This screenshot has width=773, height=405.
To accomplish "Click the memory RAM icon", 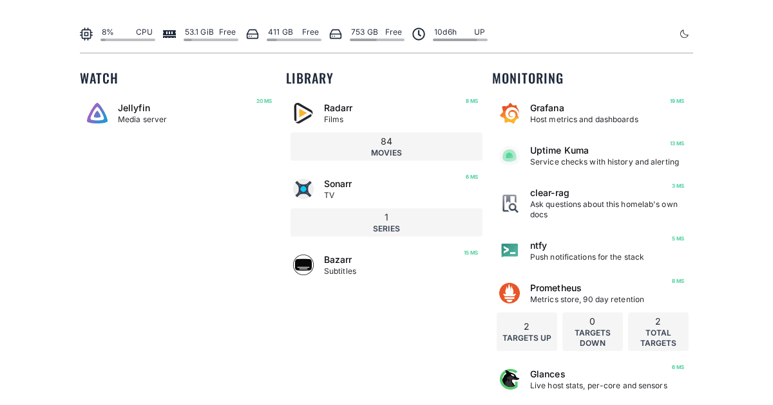I will pos(169,34).
